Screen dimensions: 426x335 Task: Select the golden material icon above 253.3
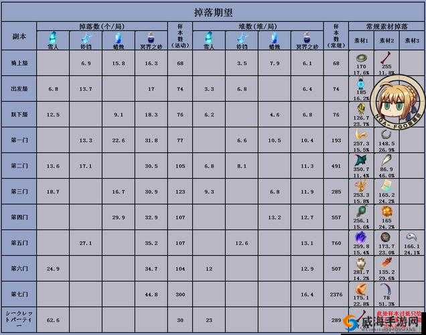[361, 186]
